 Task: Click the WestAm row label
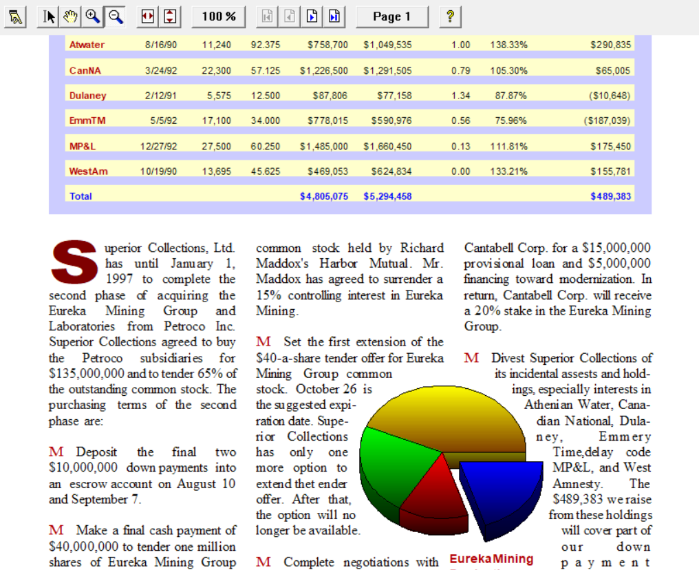coord(88,171)
